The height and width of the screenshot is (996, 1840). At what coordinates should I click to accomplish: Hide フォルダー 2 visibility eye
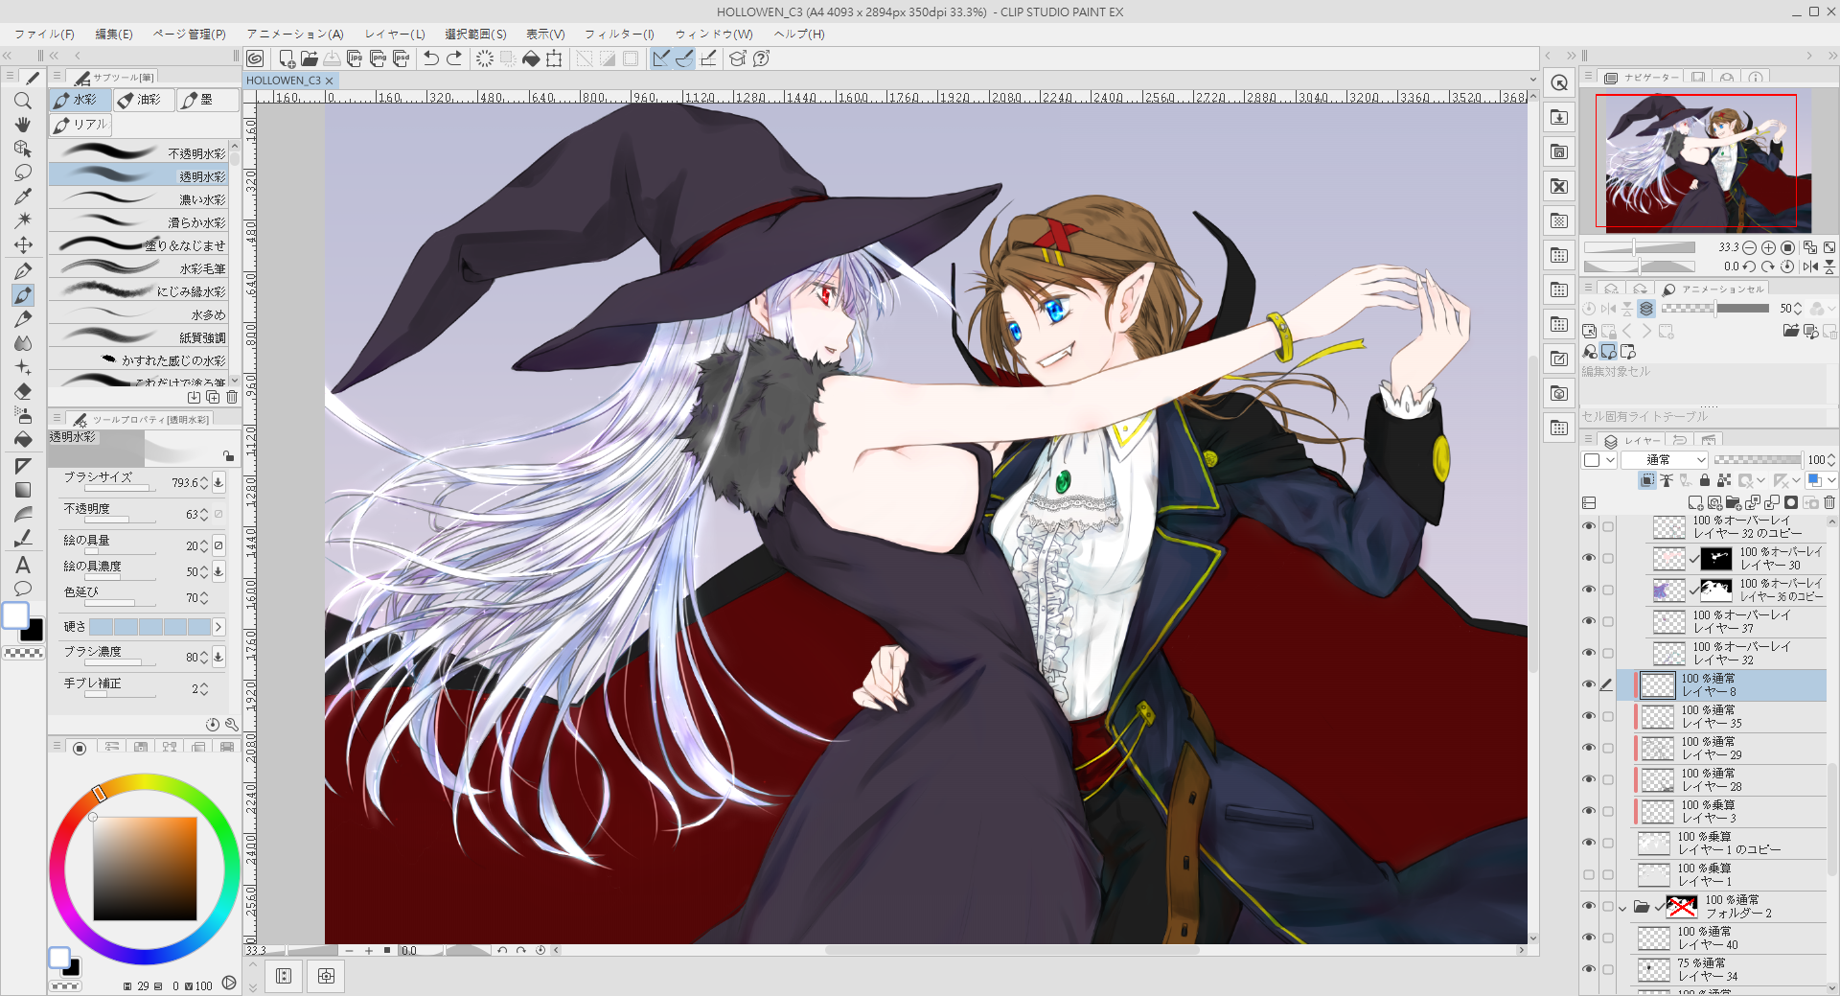pyautogui.click(x=1589, y=906)
